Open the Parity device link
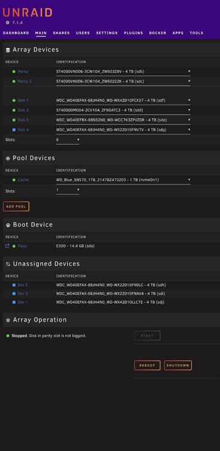220x451 pixels. tap(23, 72)
